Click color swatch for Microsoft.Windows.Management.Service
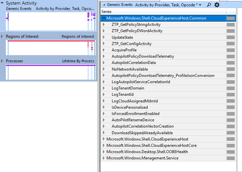Image resolution: width=242 pixels, height=172 pixels. coord(231,158)
